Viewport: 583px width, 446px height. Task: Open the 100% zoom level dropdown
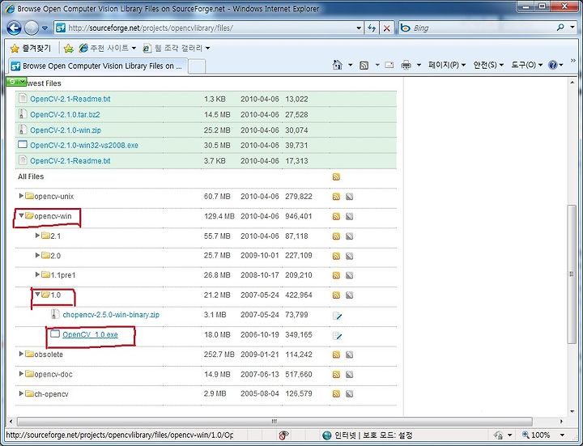point(563,435)
